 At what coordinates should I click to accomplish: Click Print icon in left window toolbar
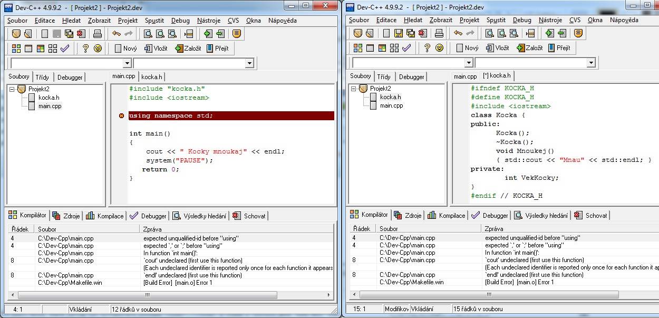pos(97,34)
